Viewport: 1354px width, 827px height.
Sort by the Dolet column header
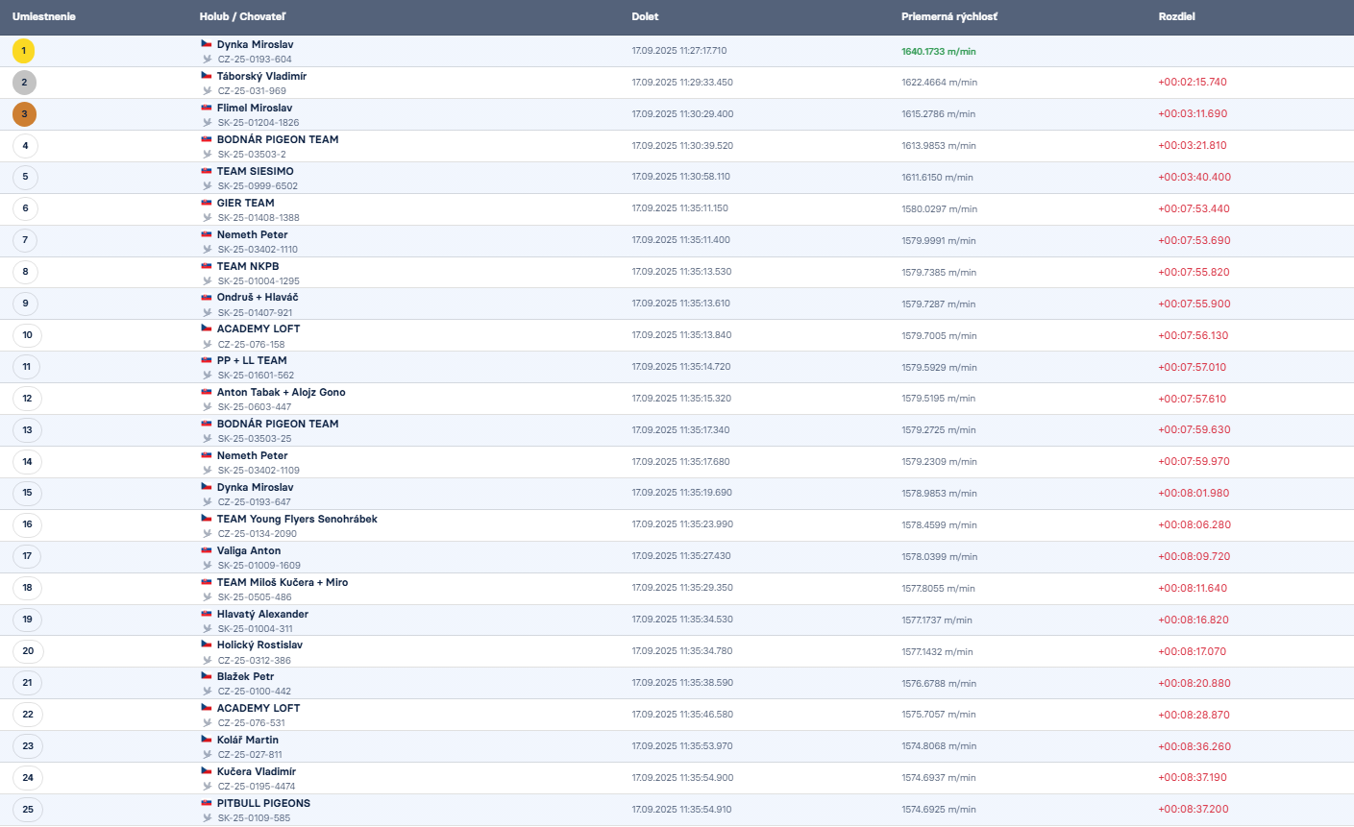point(645,17)
